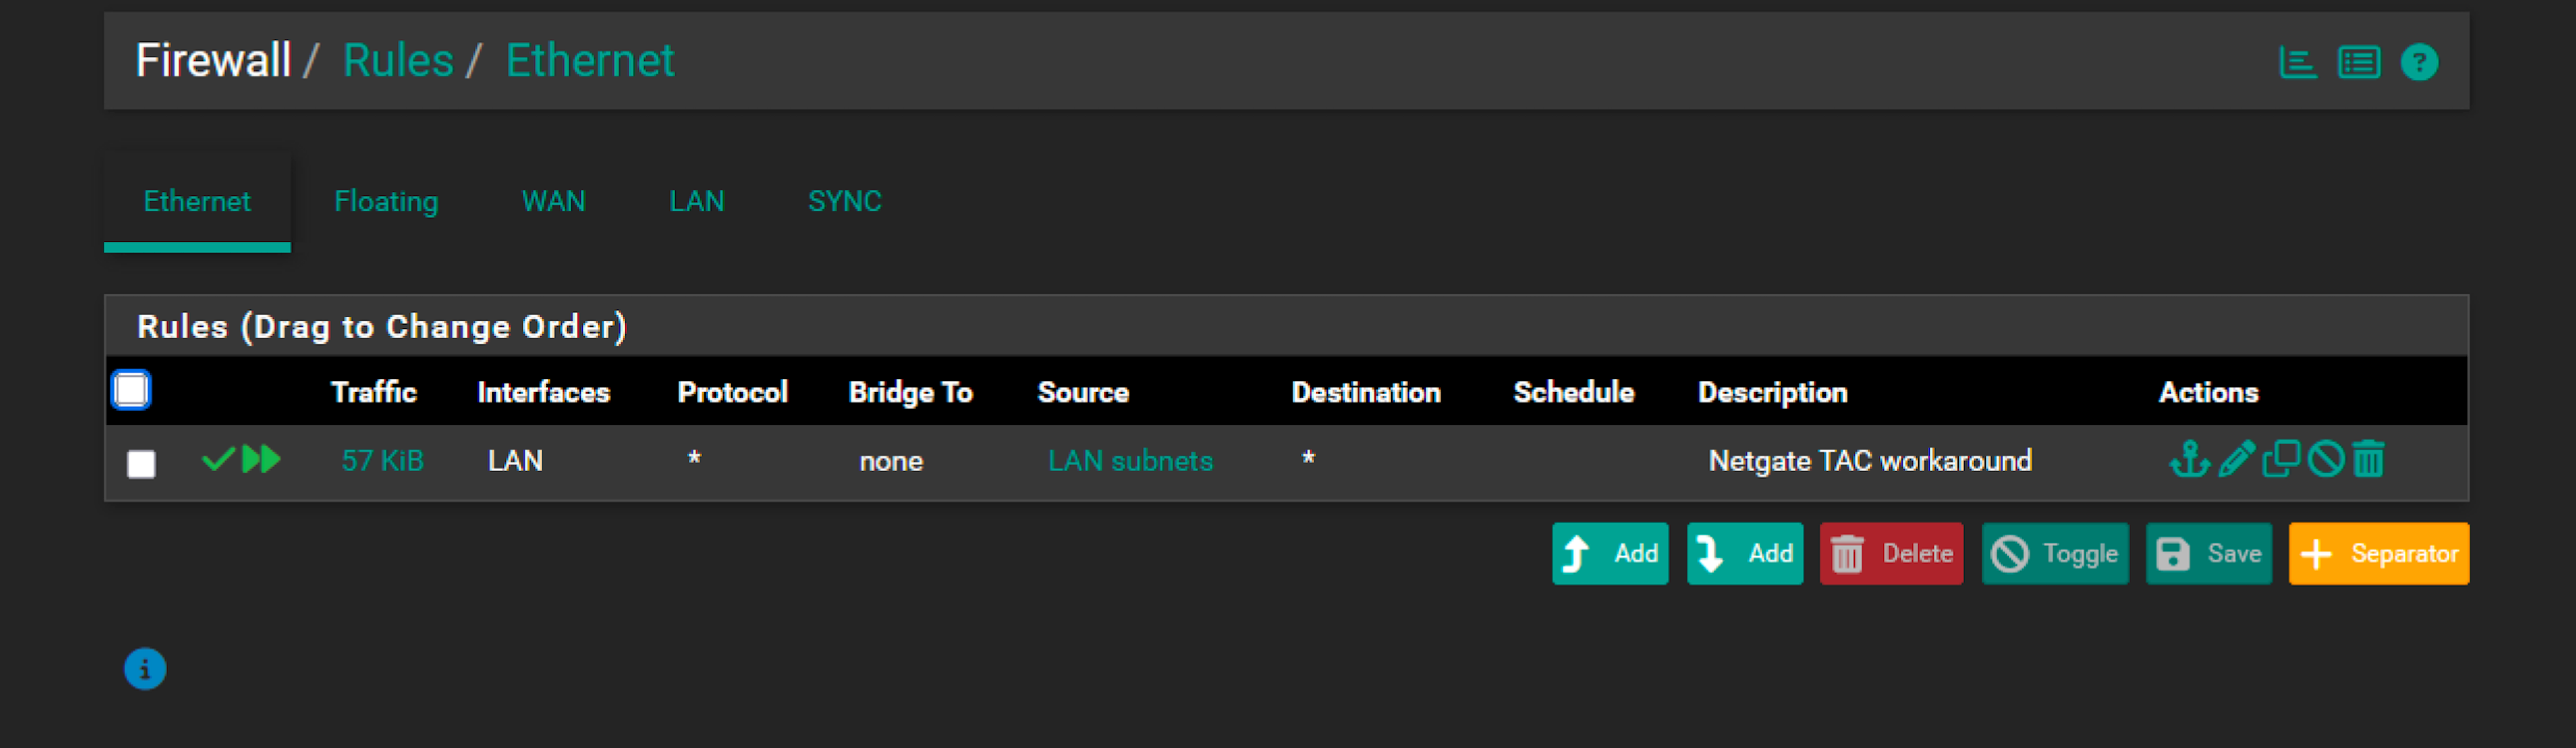Check the select-all rules checkbox
The height and width of the screenshot is (748, 2576).
pyautogui.click(x=131, y=390)
